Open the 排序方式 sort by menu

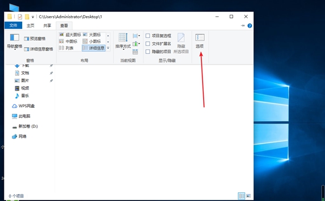(x=123, y=41)
